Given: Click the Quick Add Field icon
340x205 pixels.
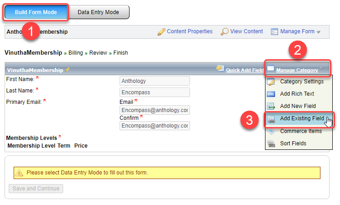Looking at the screenshot, I should pos(220,69).
